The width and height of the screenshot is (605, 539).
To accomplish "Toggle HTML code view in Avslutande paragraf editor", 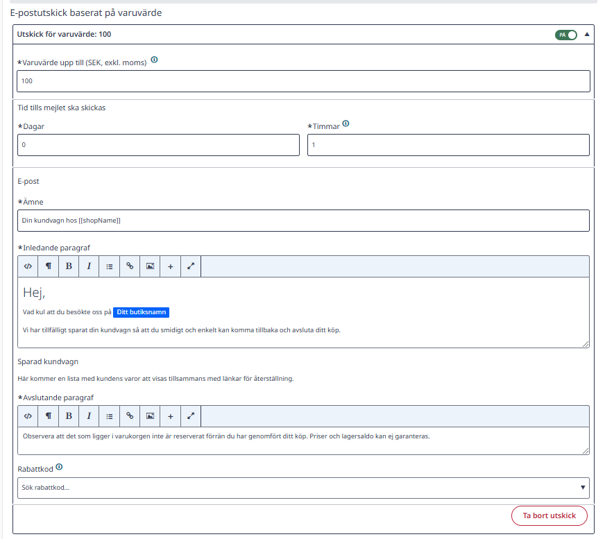I will [28, 416].
